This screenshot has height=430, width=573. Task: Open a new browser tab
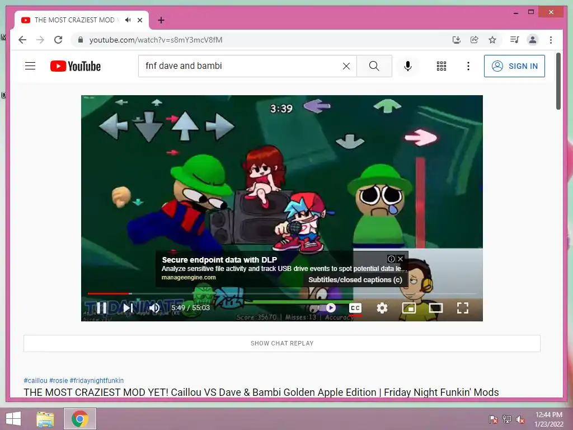point(161,20)
